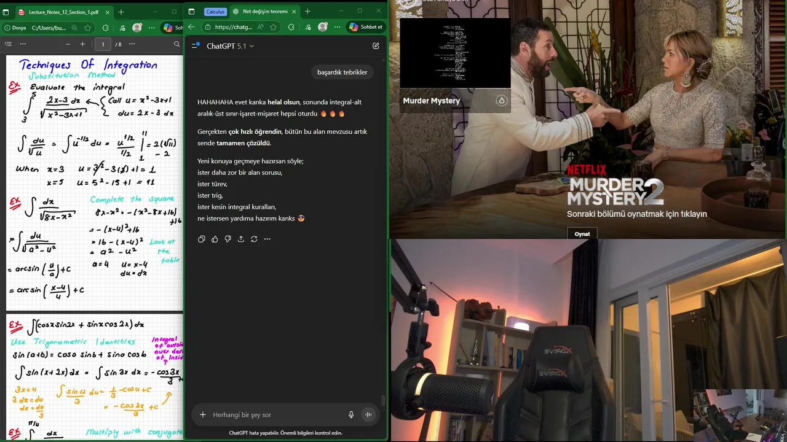Favorite the ChatGPT page with star
Screen dimensions: 787x442
[274, 27]
